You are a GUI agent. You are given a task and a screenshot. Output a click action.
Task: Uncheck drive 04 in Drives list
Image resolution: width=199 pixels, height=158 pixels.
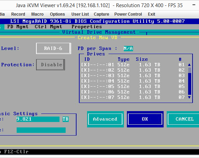click(85, 81)
